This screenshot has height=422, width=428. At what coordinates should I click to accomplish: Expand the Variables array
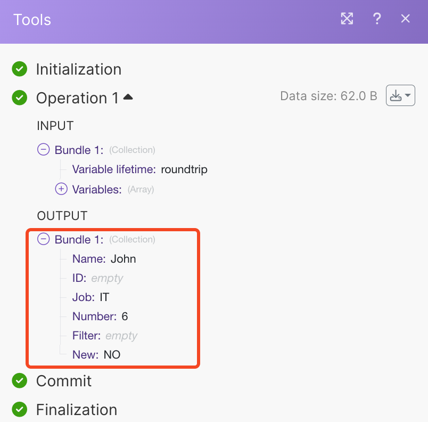62,189
